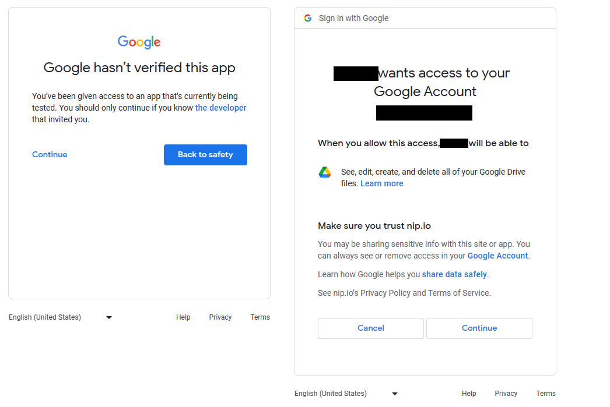Open Help below the account access dialog
This screenshot has width=610, height=407.
(469, 394)
